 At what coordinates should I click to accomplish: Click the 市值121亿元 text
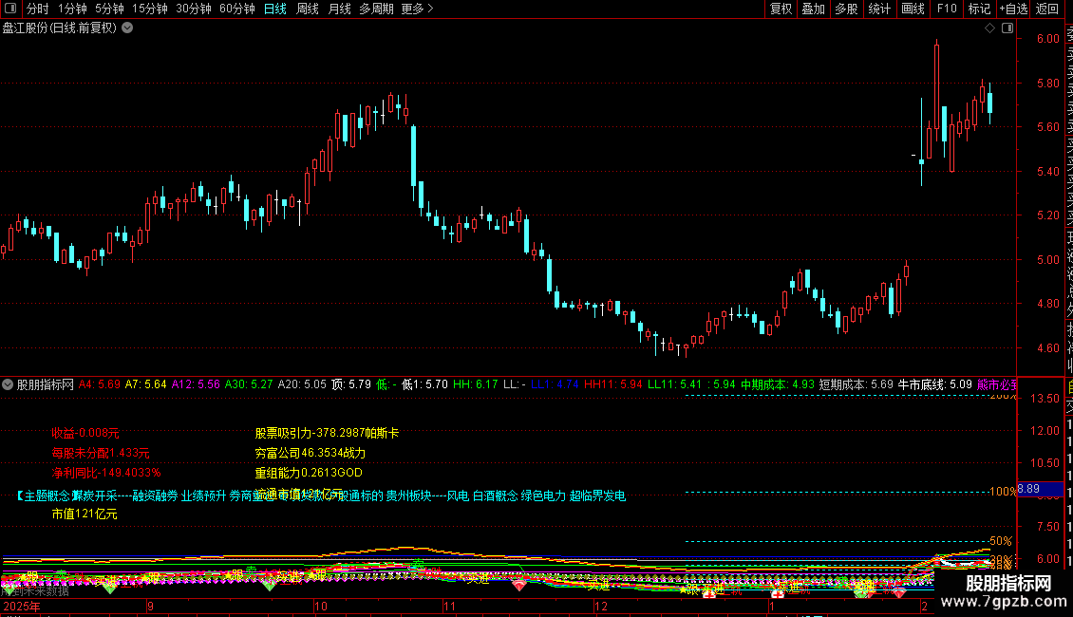(x=85, y=514)
